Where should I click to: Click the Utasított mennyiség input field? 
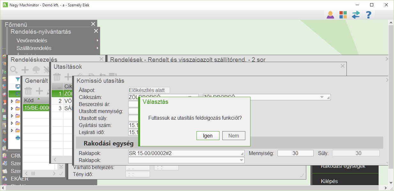(x=133, y=111)
